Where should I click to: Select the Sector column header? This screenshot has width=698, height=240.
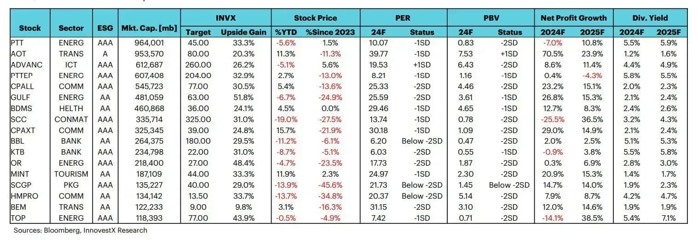[x=71, y=28]
